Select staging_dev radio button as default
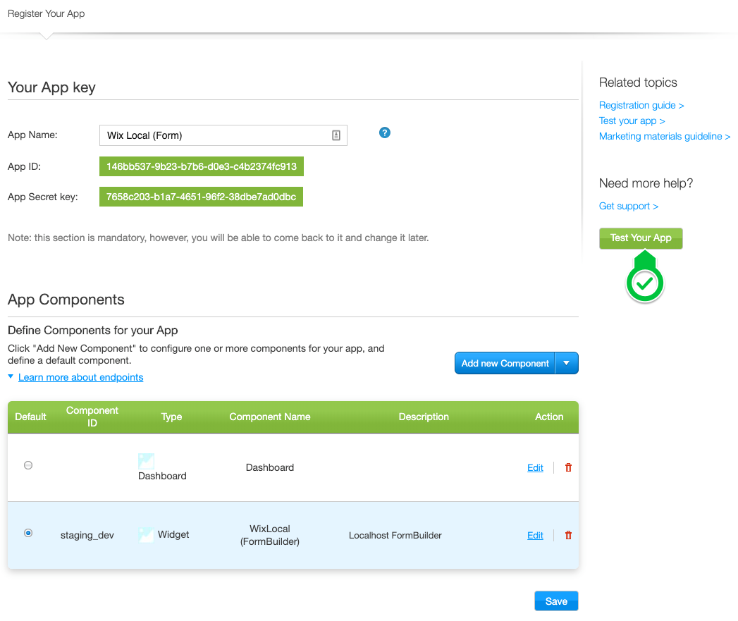Image resolution: width=738 pixels, height=621 pixels. click(28, 533)
